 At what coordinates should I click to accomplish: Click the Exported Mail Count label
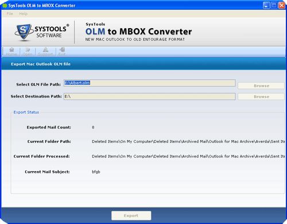click(x=49, y=128)
